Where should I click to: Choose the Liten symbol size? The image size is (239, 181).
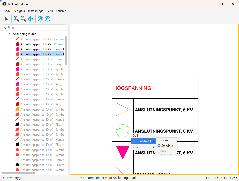click(x=165, y=140)
